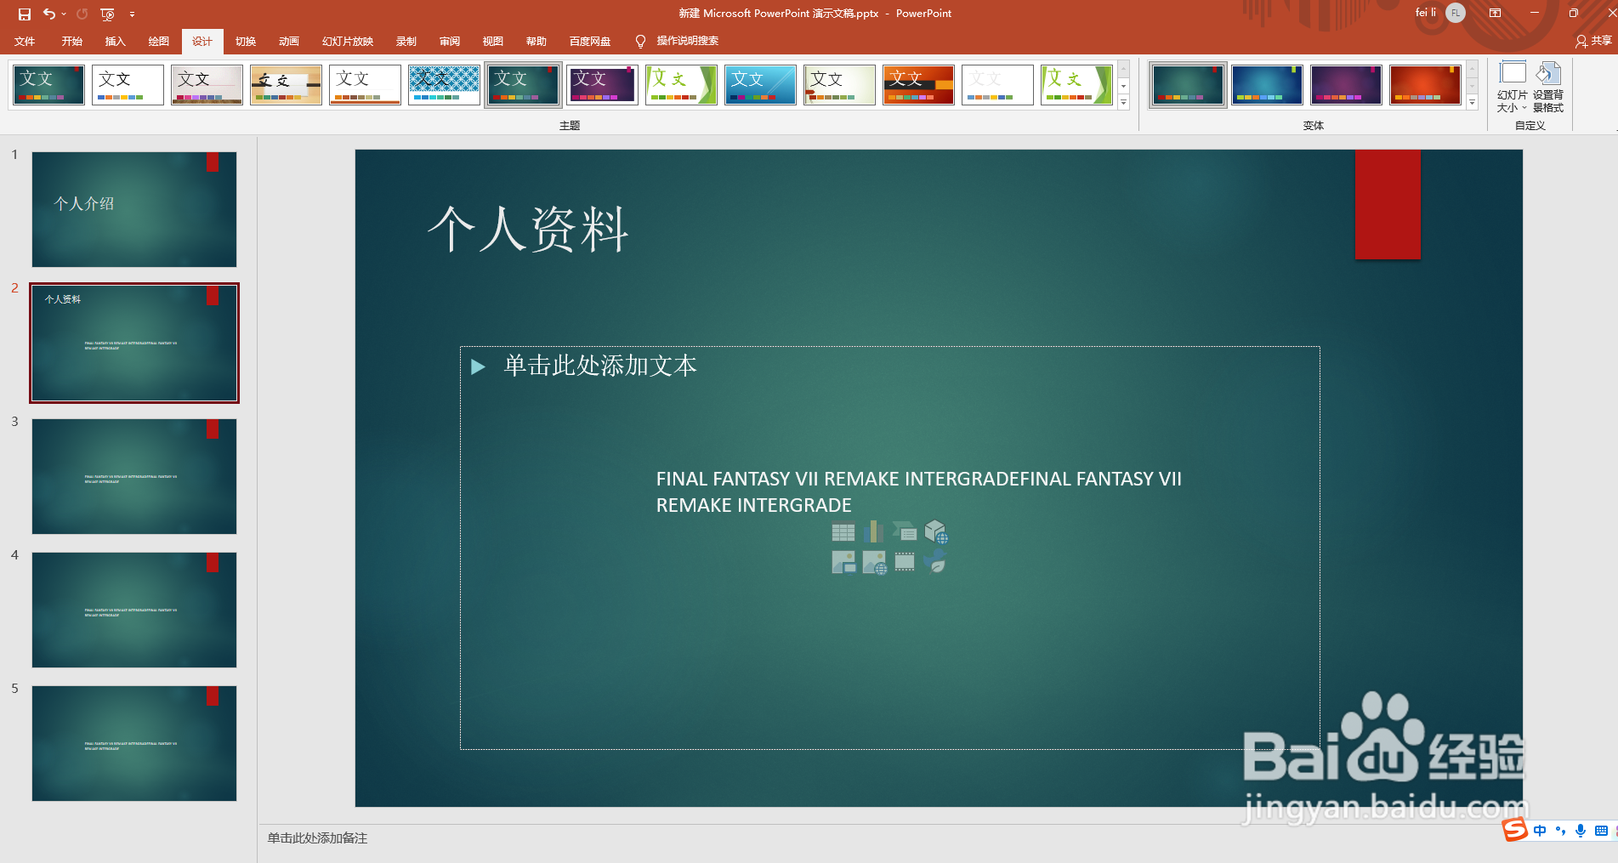Viewport: 1618px width, 863px height.
Task: Apply the first dark teal theme thumbnail
Action: (49, 85)
